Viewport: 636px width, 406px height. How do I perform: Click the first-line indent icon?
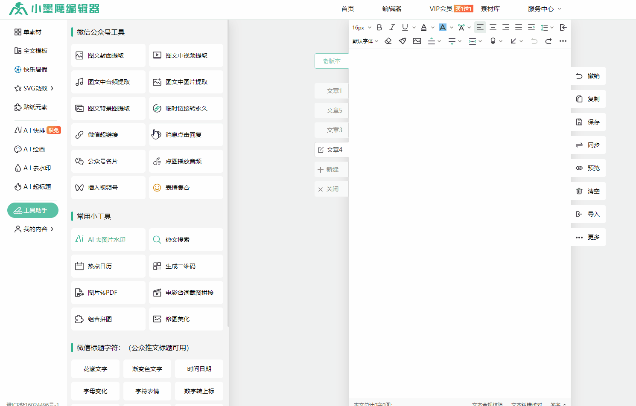point(531,27)
